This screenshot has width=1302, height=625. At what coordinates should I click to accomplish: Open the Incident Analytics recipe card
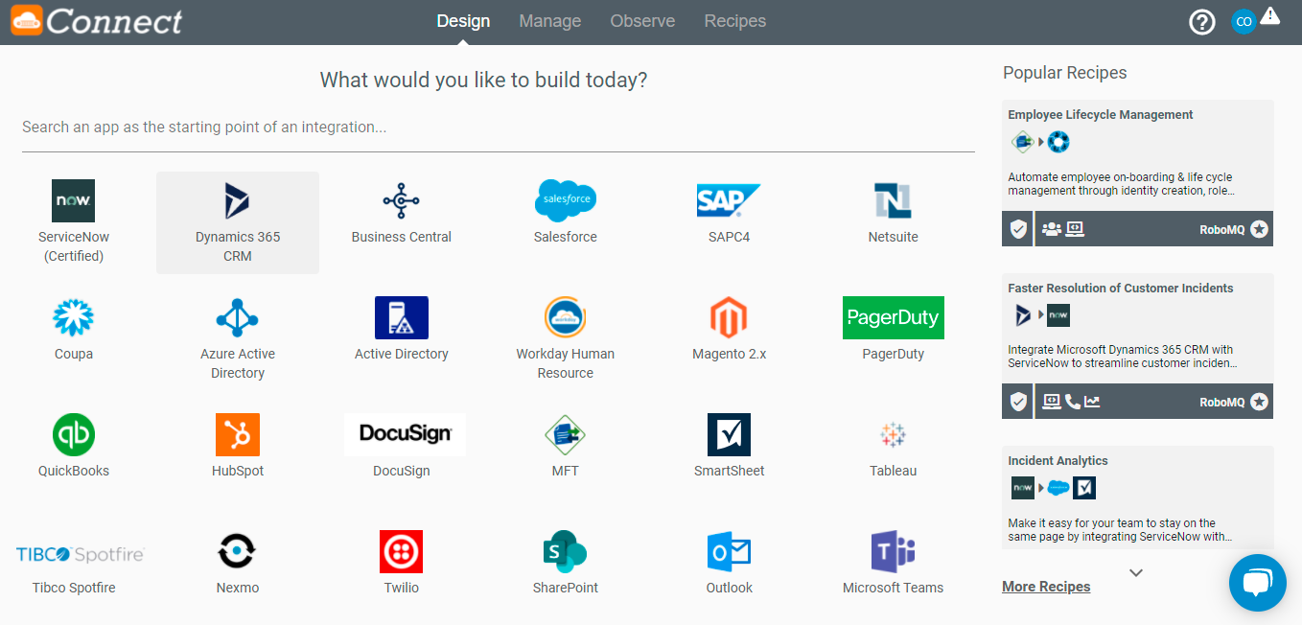(x=1138, y=497)
